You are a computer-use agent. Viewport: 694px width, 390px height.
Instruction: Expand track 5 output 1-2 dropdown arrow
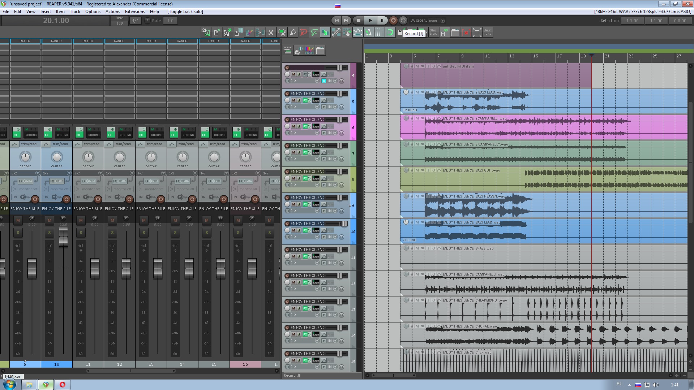click(x=317, y=107)
